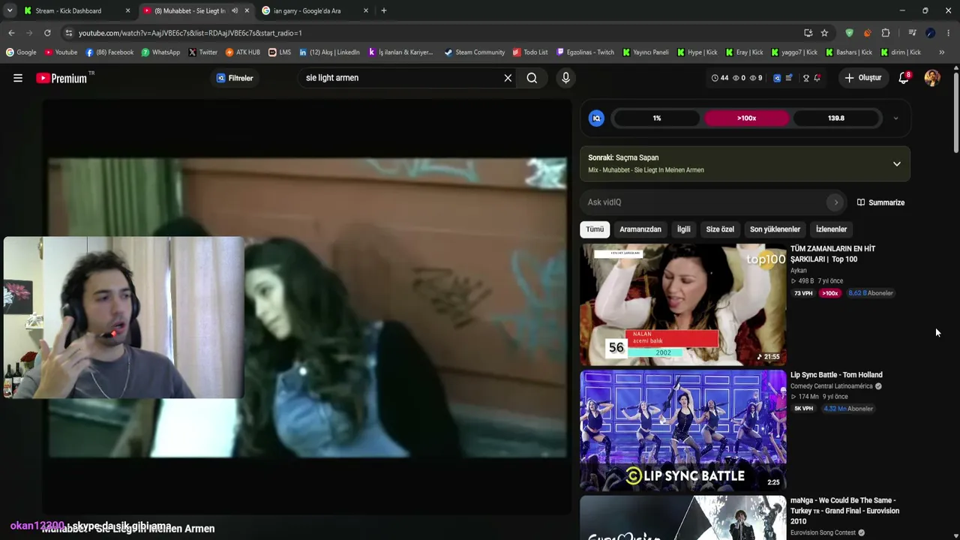The width and height of the screenshot is (960, 540).
Task: Open vidIQ list edit icon in header
Action: [788, 78]
